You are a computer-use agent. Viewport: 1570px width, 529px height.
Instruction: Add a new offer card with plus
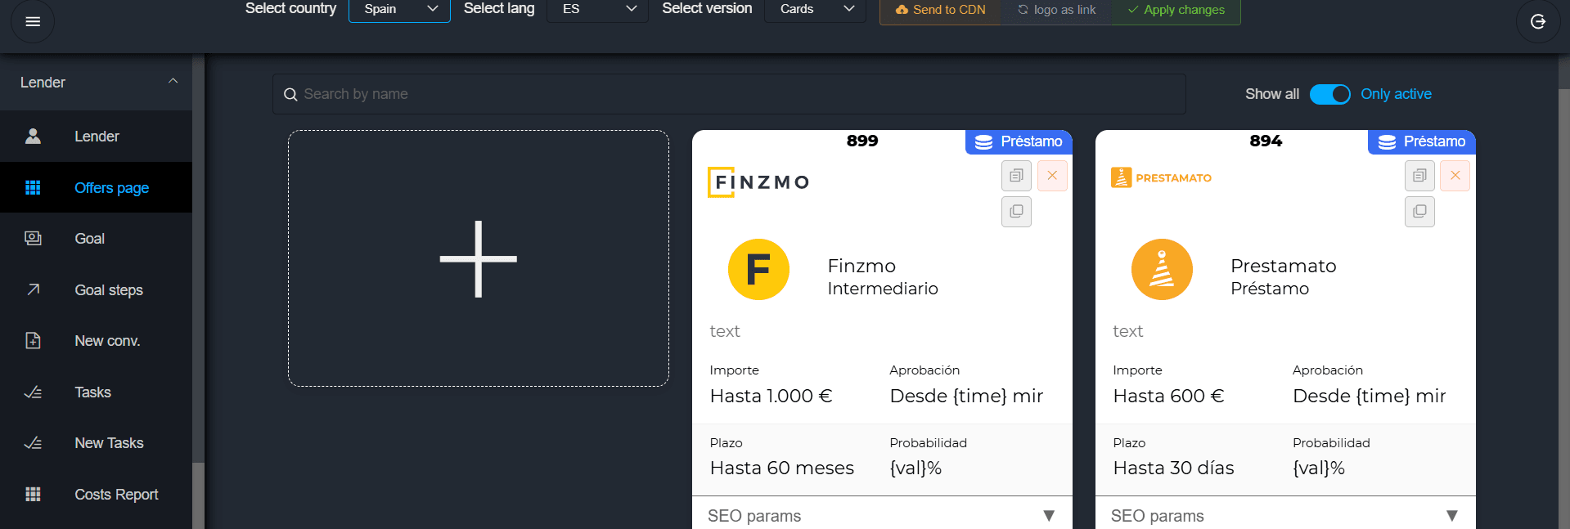click(479, 258)
